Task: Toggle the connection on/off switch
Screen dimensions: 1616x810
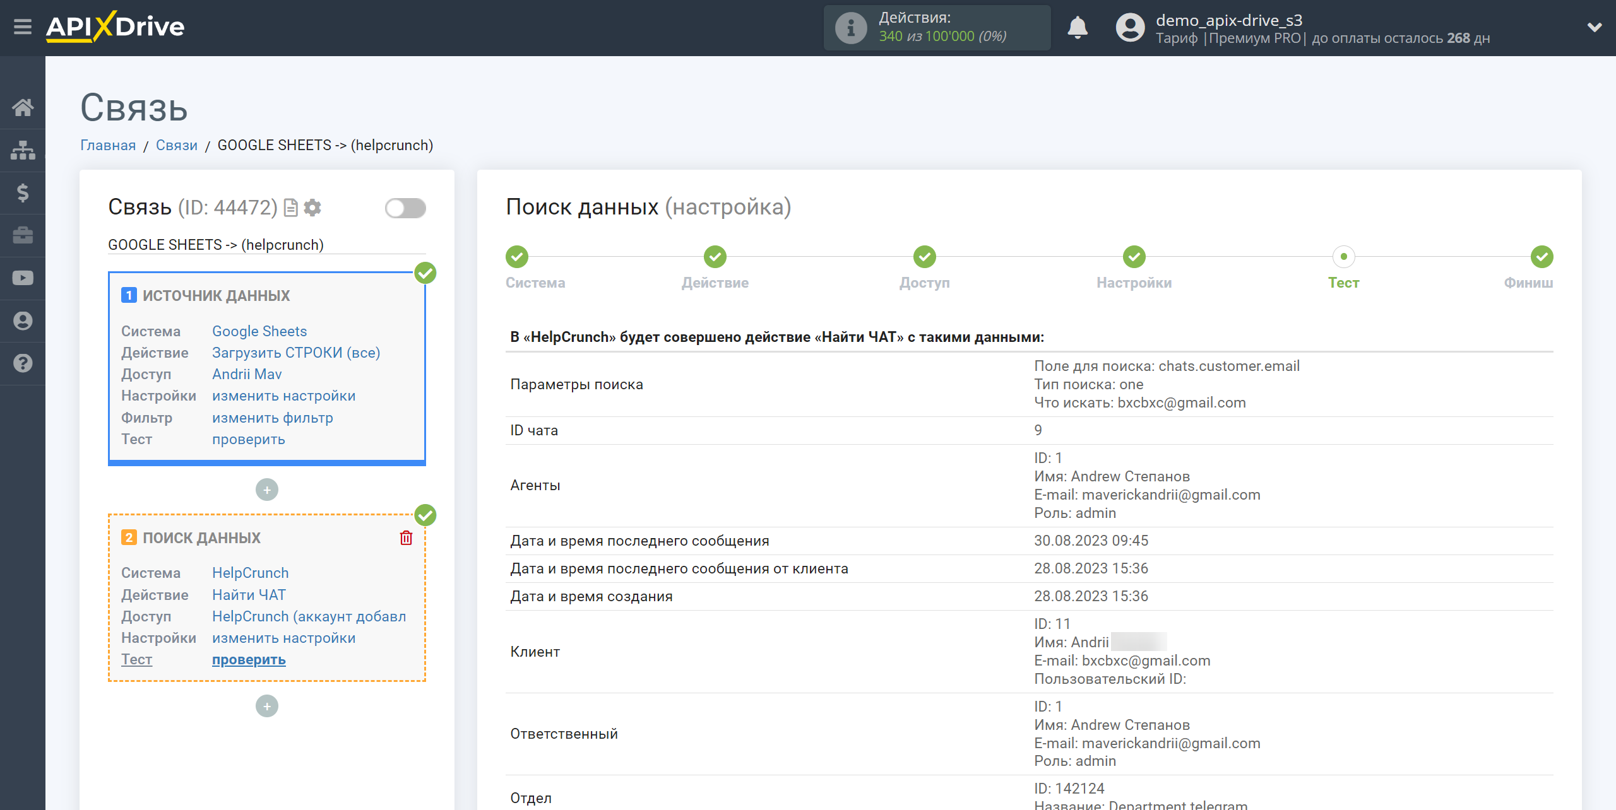Action: click(405, 208)
